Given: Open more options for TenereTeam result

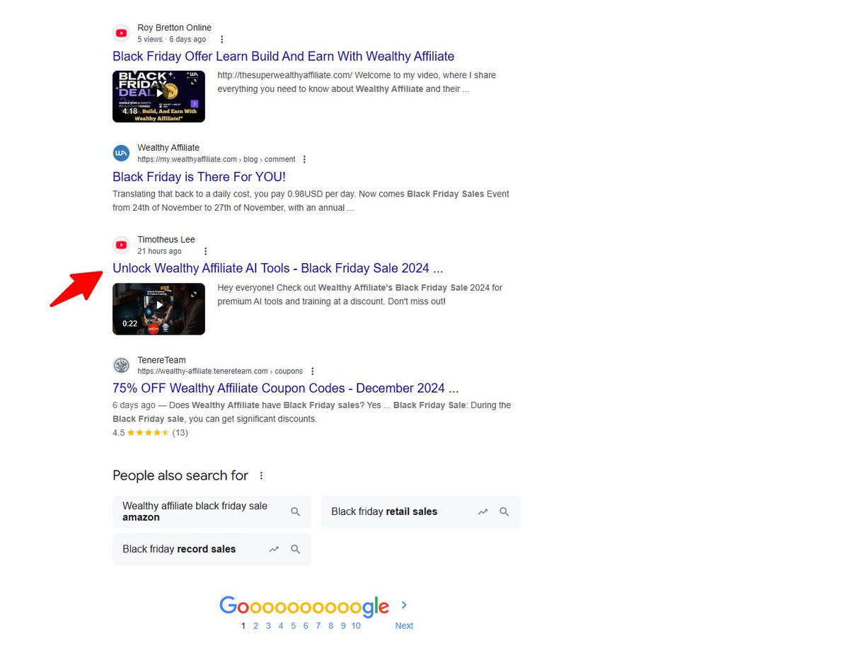Looking at the screenshot, I should [x=313, y=371].
